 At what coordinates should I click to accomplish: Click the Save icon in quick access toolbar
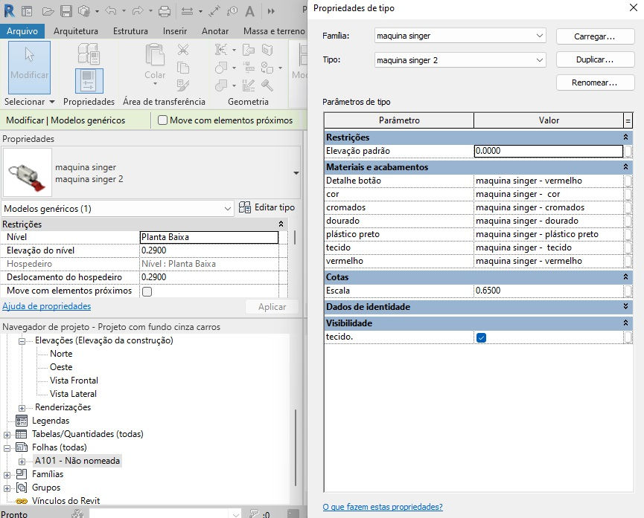pos(66,11)
